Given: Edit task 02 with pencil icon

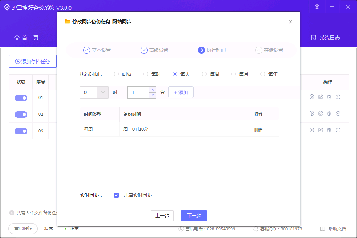Looking at the screenshot, I should (321, 113).
